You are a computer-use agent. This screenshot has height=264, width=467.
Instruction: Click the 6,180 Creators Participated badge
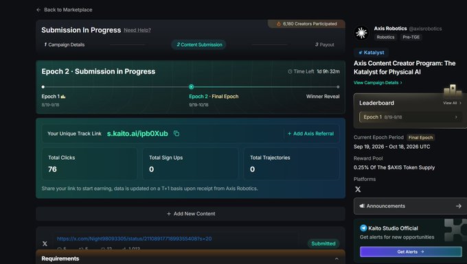pos(306,24)
